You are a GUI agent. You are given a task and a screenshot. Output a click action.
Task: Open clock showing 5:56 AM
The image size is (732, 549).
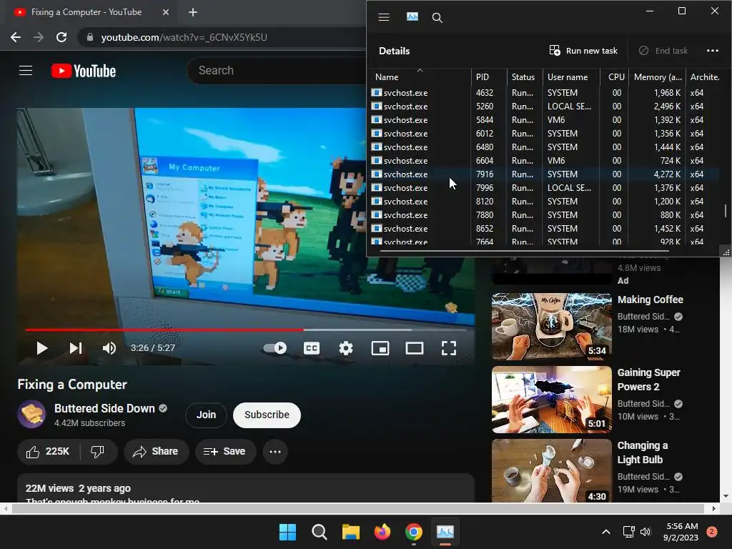(x=681, y=532)
